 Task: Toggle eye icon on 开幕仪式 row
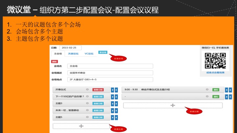pyautogui.click(x=87, y=89)
